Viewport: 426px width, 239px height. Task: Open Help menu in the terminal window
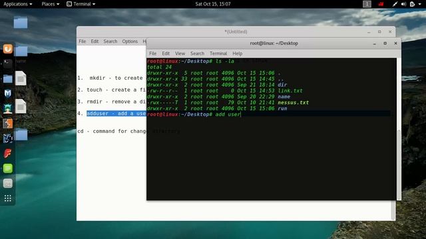click(x=238, y=53)
